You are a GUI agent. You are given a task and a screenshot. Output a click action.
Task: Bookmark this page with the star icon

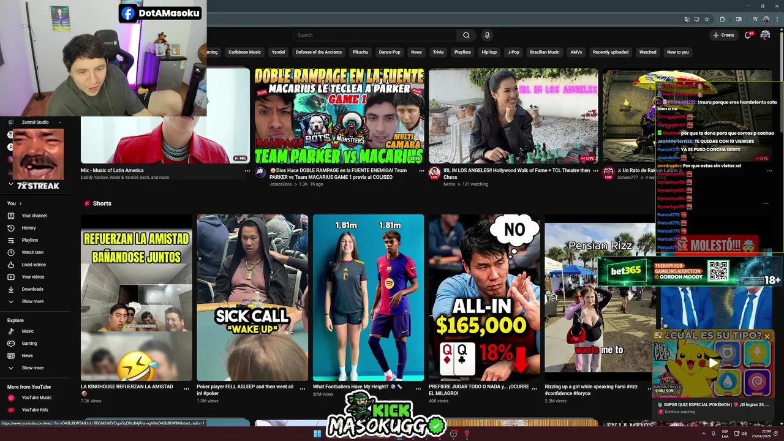click(x=707, y=20)
